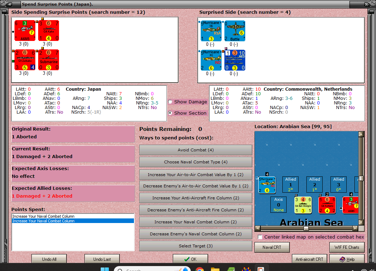The width and height of the screenshot is (376, 271).
Task: Select the CV Zuikaku carrier counter
Action: coord(25,60)
